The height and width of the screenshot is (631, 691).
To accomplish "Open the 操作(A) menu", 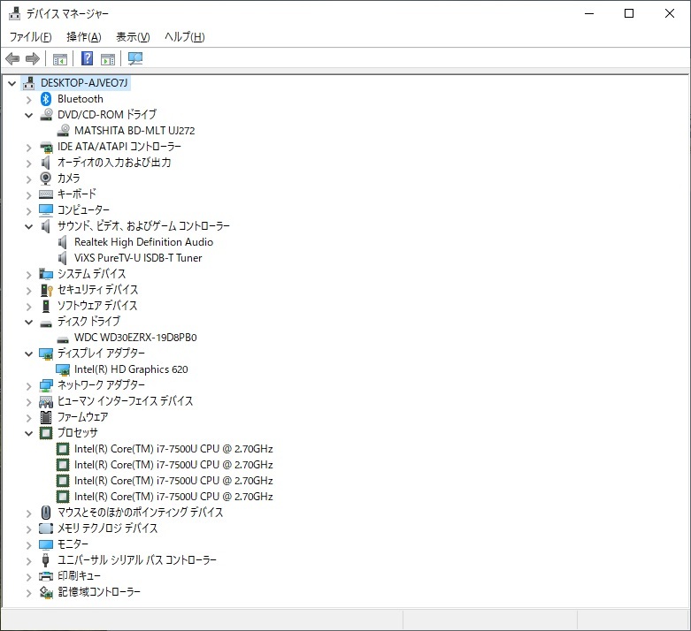I will click(83, 37).
